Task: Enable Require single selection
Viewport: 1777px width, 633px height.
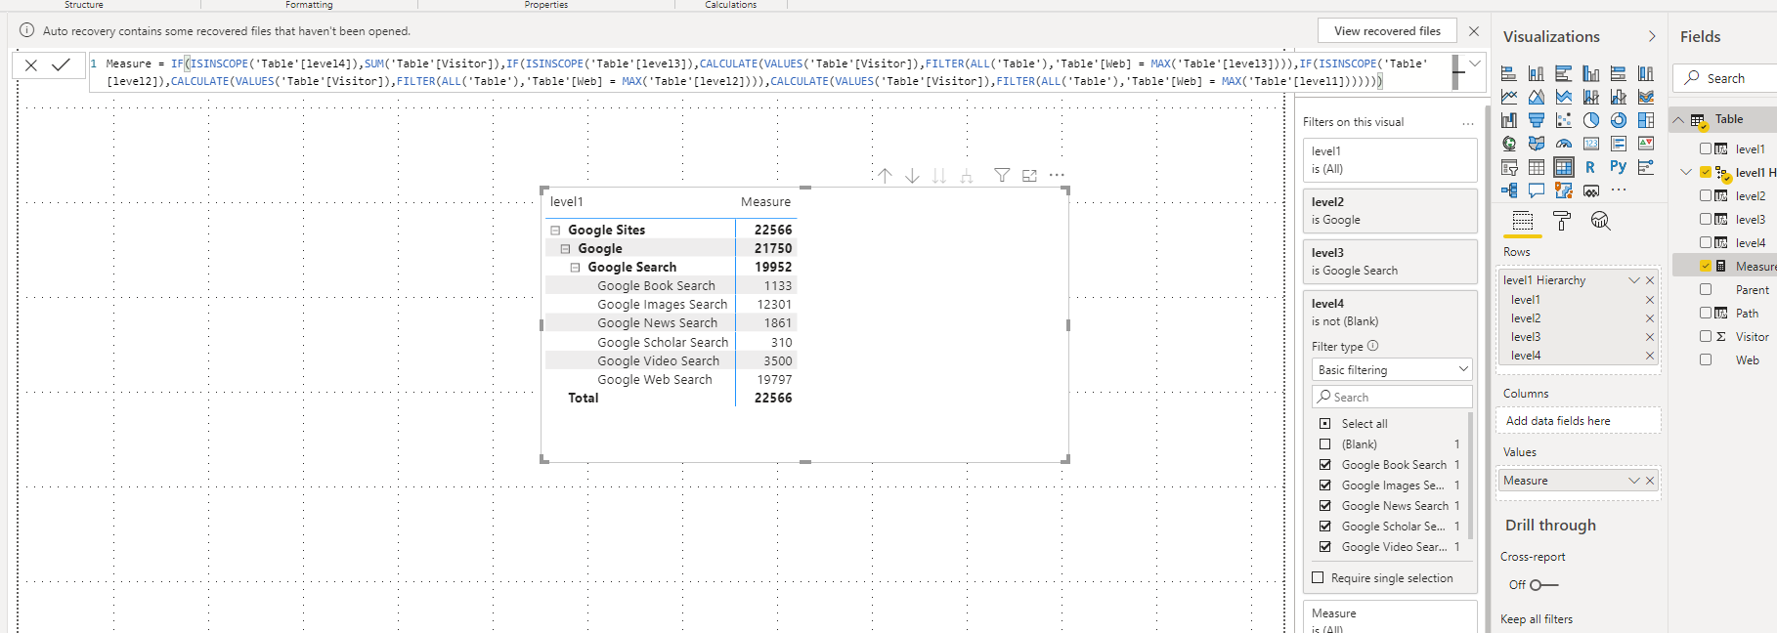Action: [x=1318, y=578]
